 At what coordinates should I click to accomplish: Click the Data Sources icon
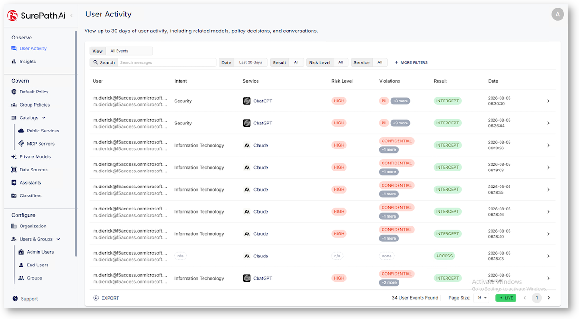pyautogui.click(x=14, y=170)
